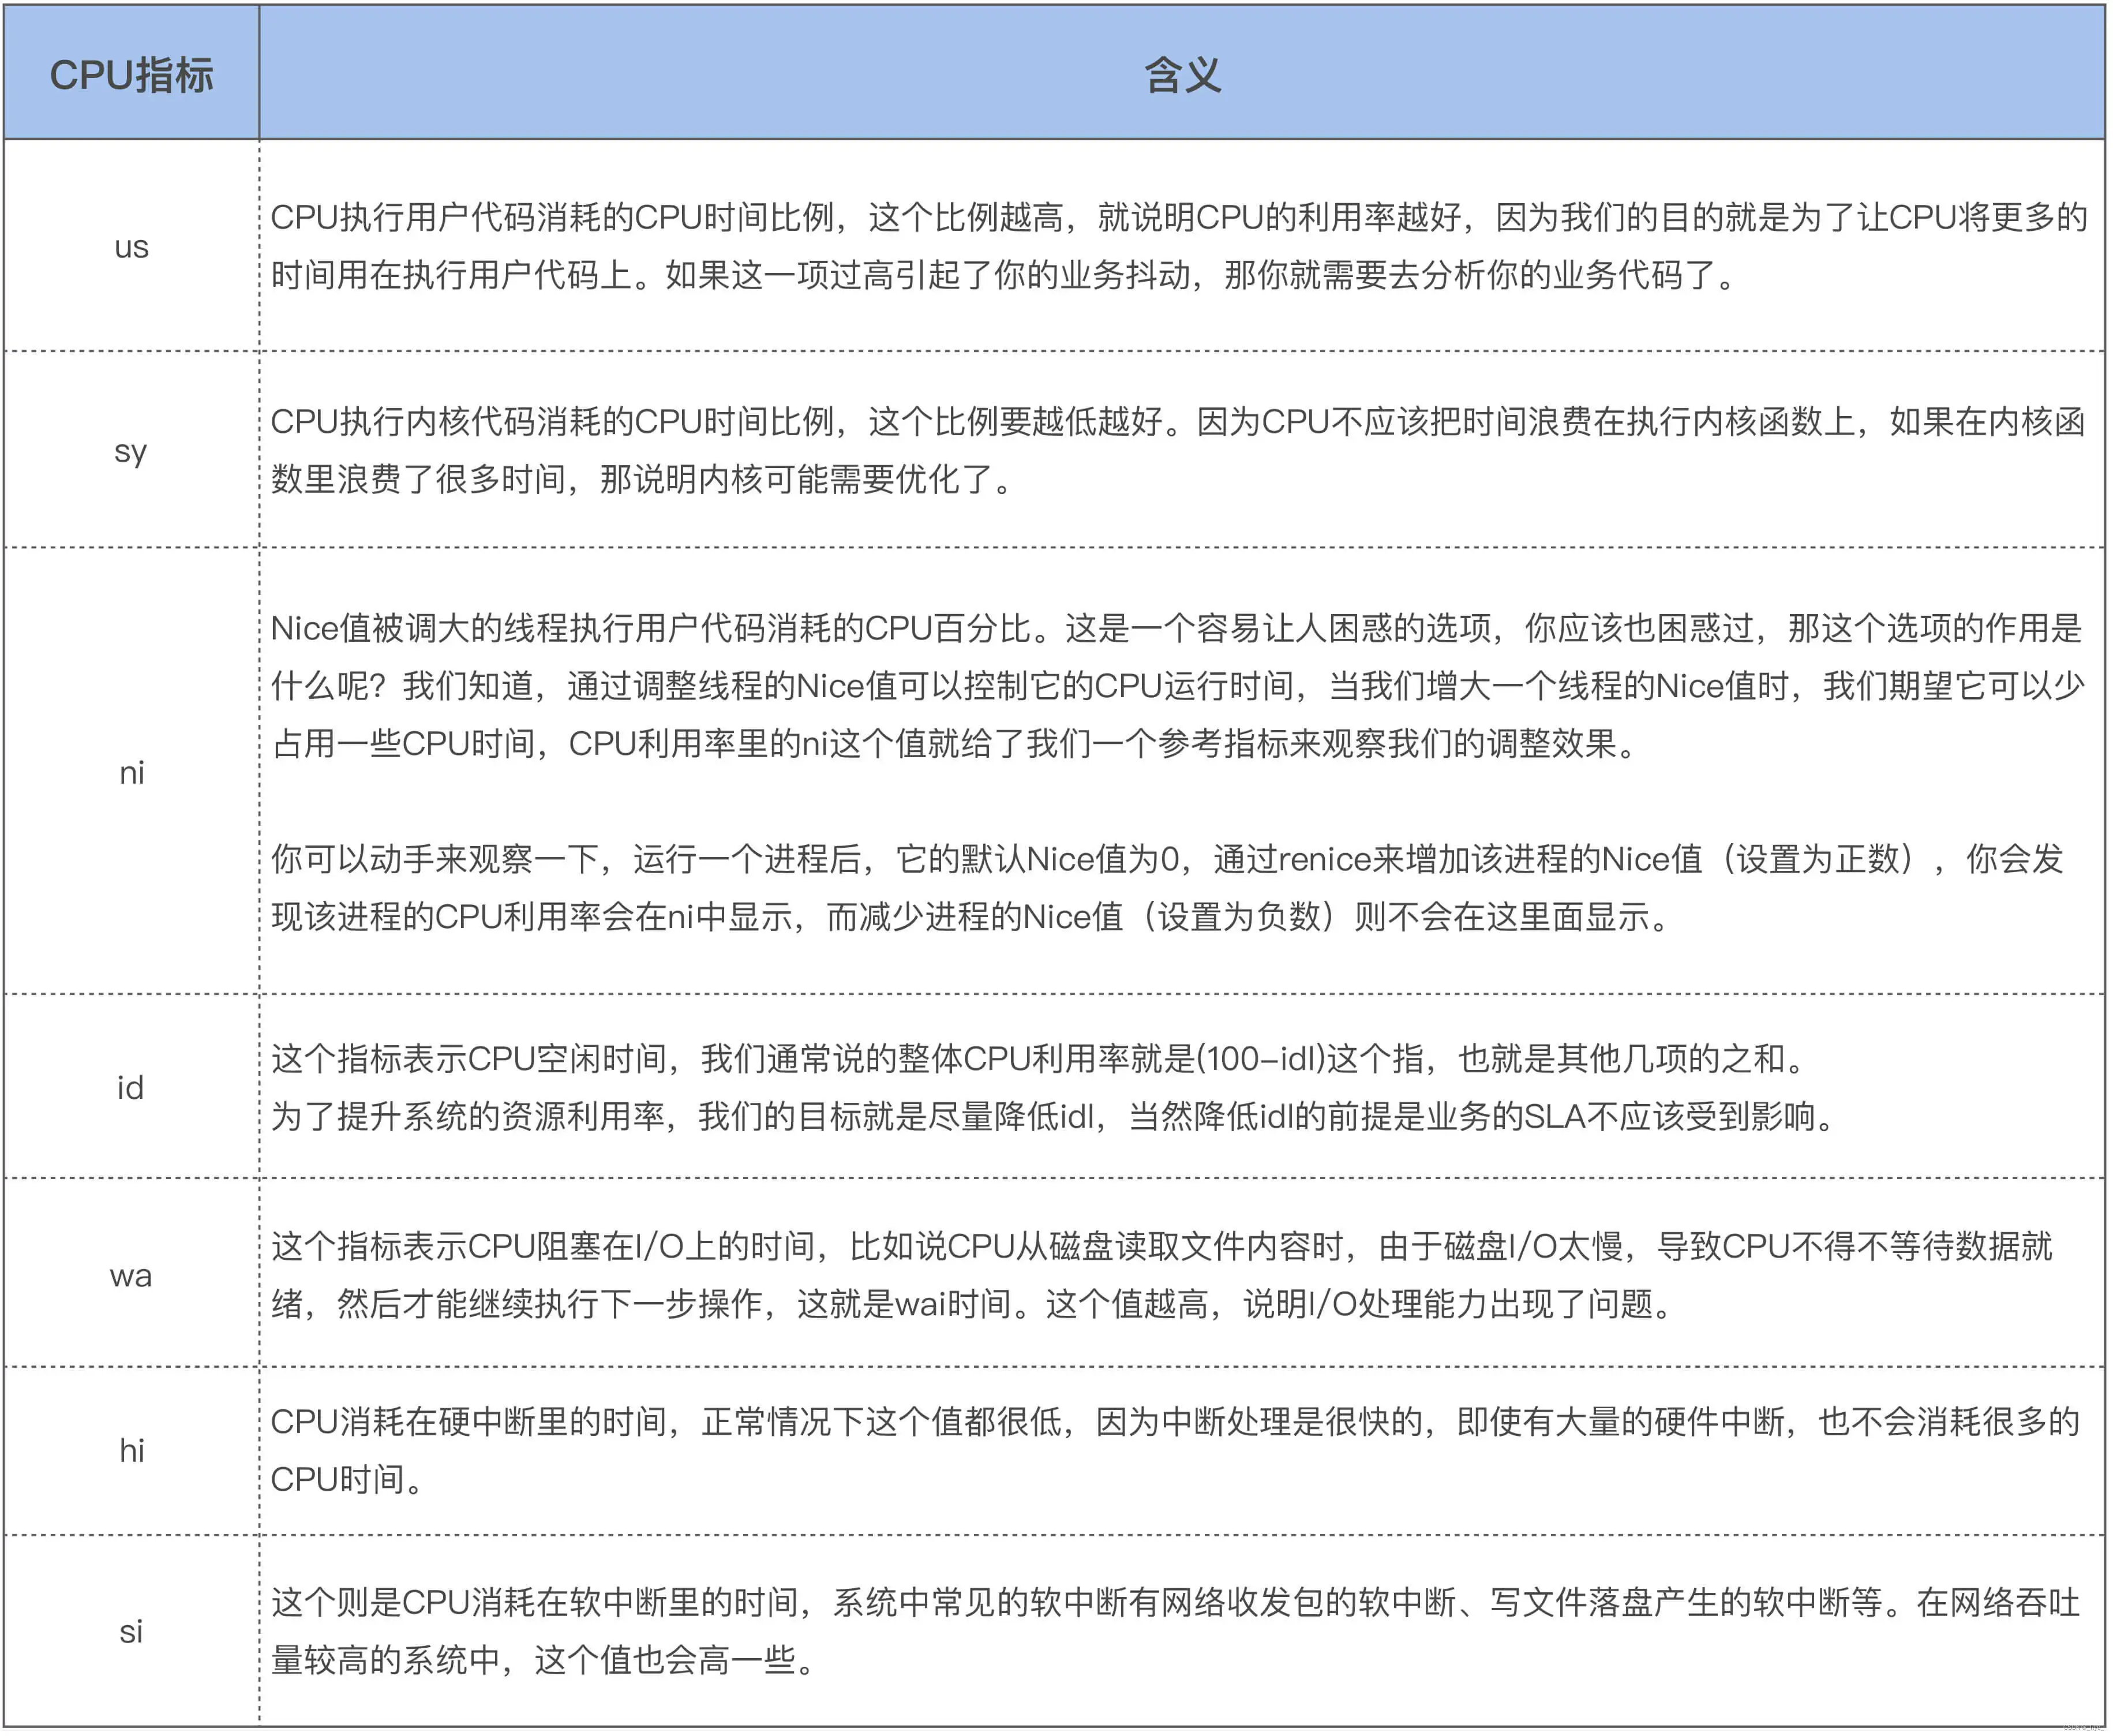Select the wa row label

pos(131,1275)
